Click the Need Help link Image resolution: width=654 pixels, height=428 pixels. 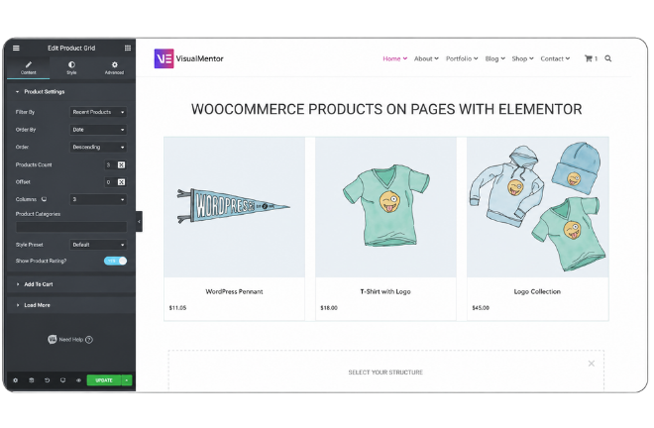click(x=70, y=340)
